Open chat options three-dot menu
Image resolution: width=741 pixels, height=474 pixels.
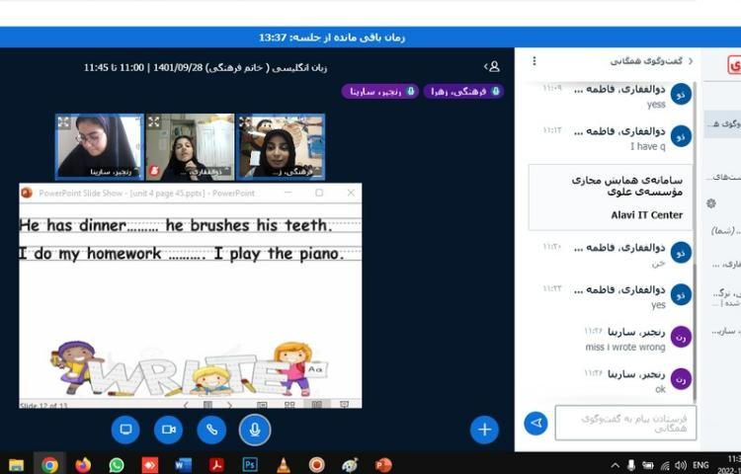(535, 61)
